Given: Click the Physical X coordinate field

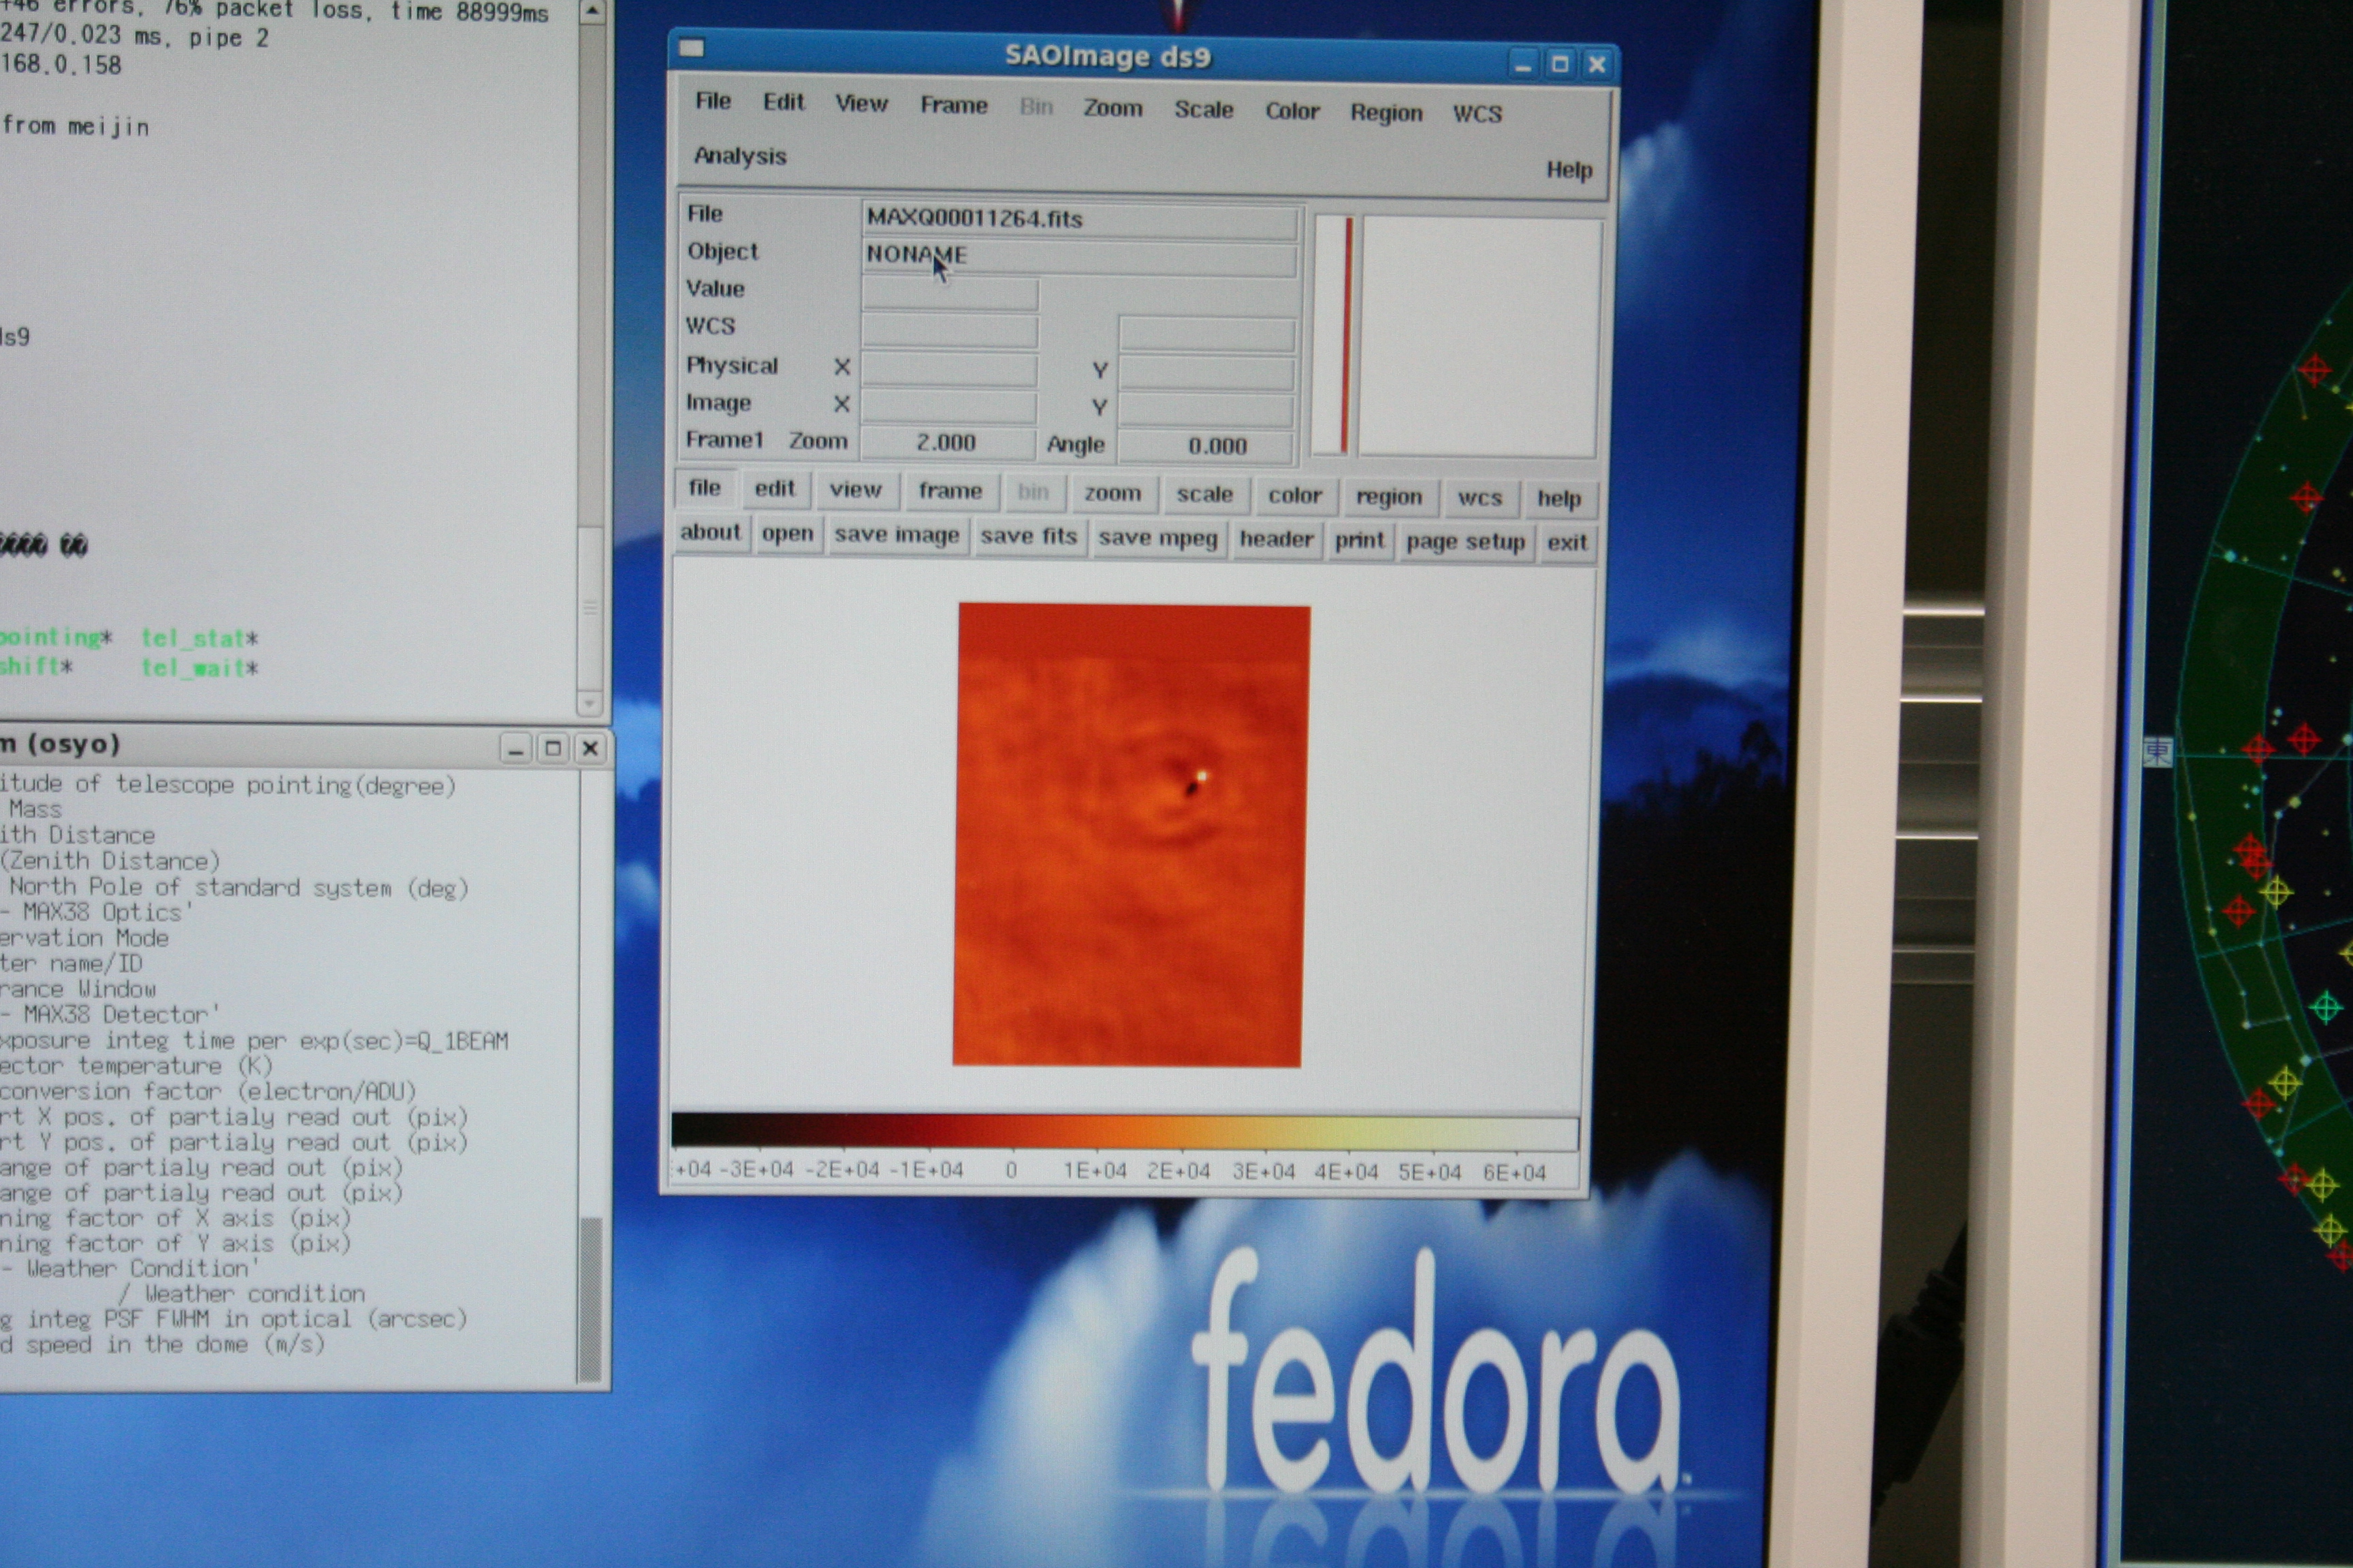Looking at the screenshot, I should pos(948,369).
